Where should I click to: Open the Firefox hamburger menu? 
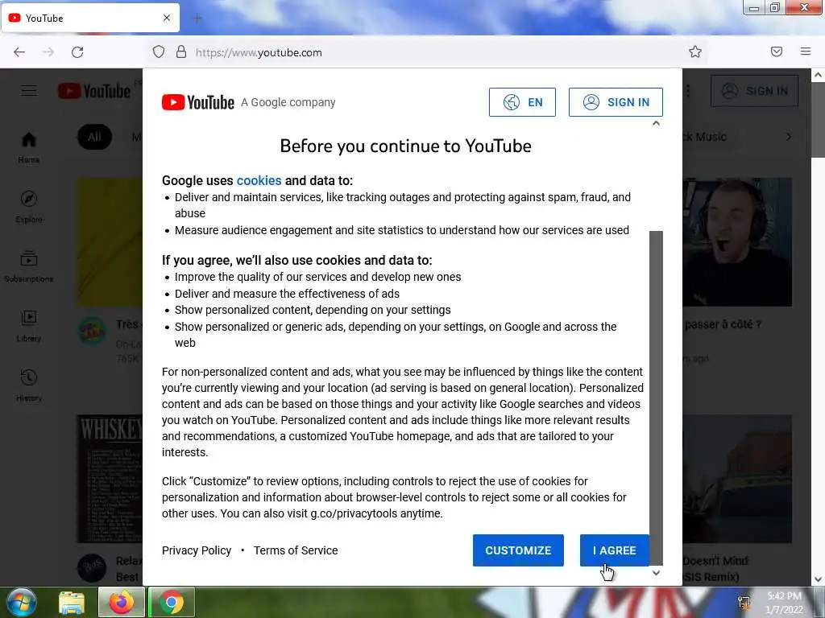[806, 51]
